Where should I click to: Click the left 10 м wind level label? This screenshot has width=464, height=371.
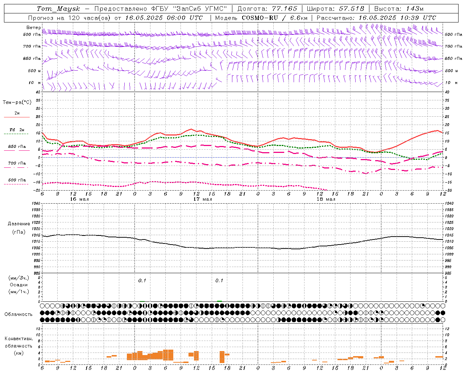tap(34, 83)
